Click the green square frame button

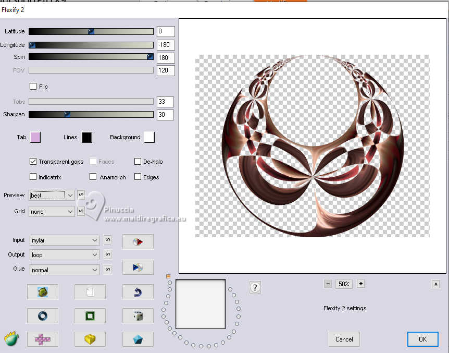tap(90, 316)
